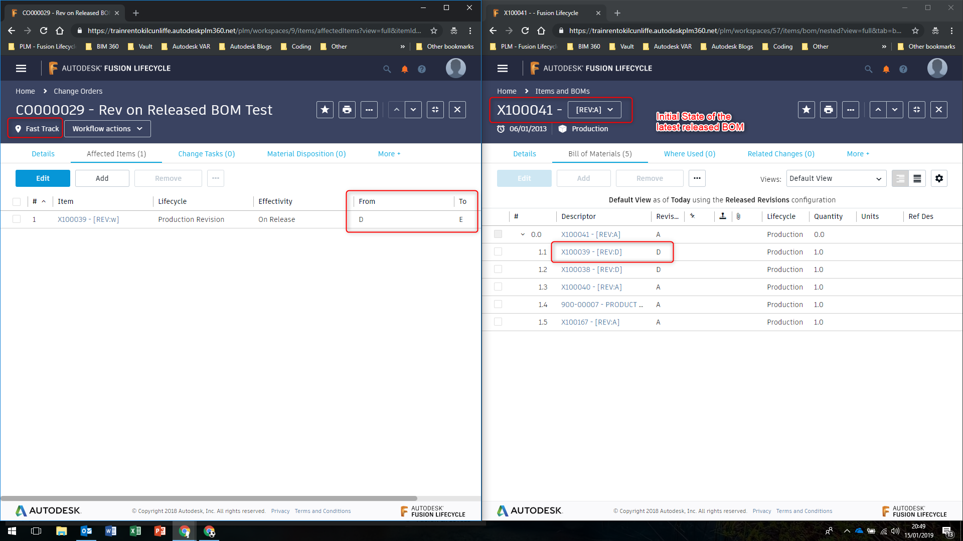The height and width of the screenshot is (541, 963).
Task: Open notifications bell in right window
Action: (x=886, y=69)
